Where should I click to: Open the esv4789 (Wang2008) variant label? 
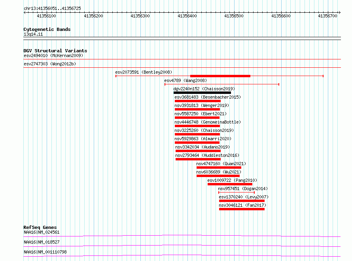185,80
